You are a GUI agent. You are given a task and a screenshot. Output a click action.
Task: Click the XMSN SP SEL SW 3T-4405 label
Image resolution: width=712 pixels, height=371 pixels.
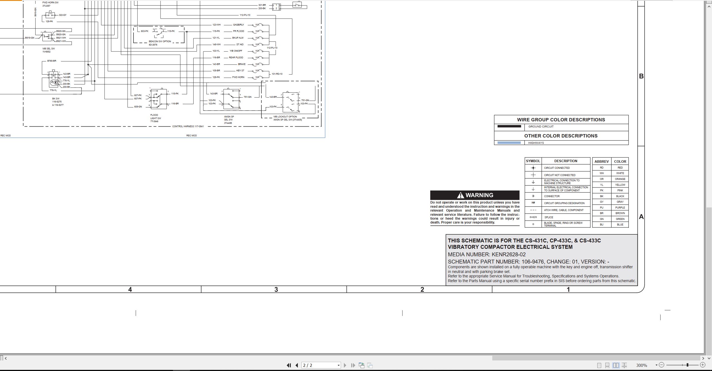pyautogui.click(x=229, y=120)
